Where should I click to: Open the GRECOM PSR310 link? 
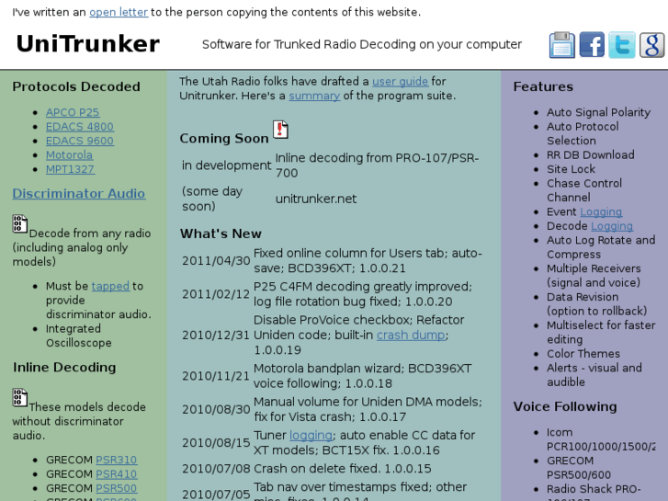coord(117,460)
